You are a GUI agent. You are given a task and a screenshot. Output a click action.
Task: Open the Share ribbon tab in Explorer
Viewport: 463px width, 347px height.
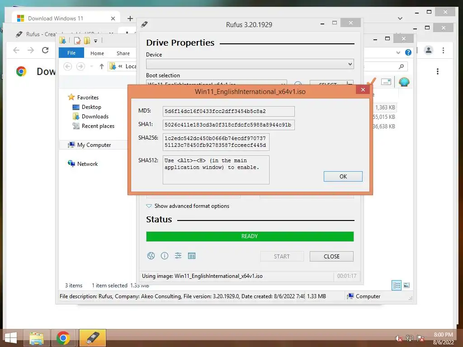[123, 53]
